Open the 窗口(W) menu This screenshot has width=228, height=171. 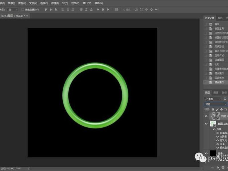(87, 3)
